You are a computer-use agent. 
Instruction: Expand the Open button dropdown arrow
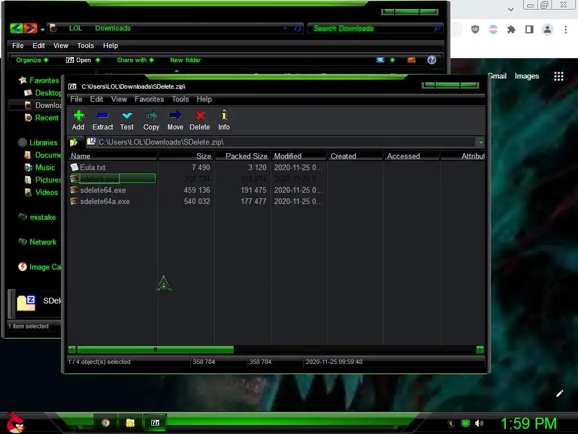pyautogui.click(x=98, y=60)
